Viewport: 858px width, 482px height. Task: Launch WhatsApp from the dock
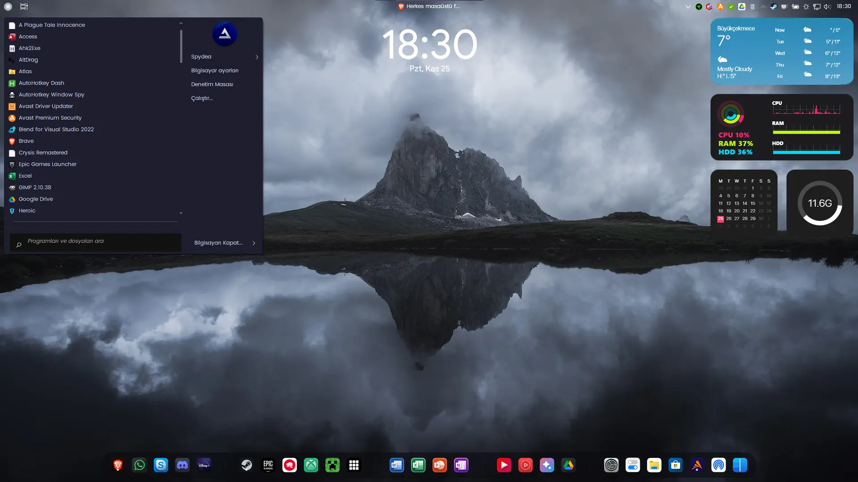pos(139,465)
